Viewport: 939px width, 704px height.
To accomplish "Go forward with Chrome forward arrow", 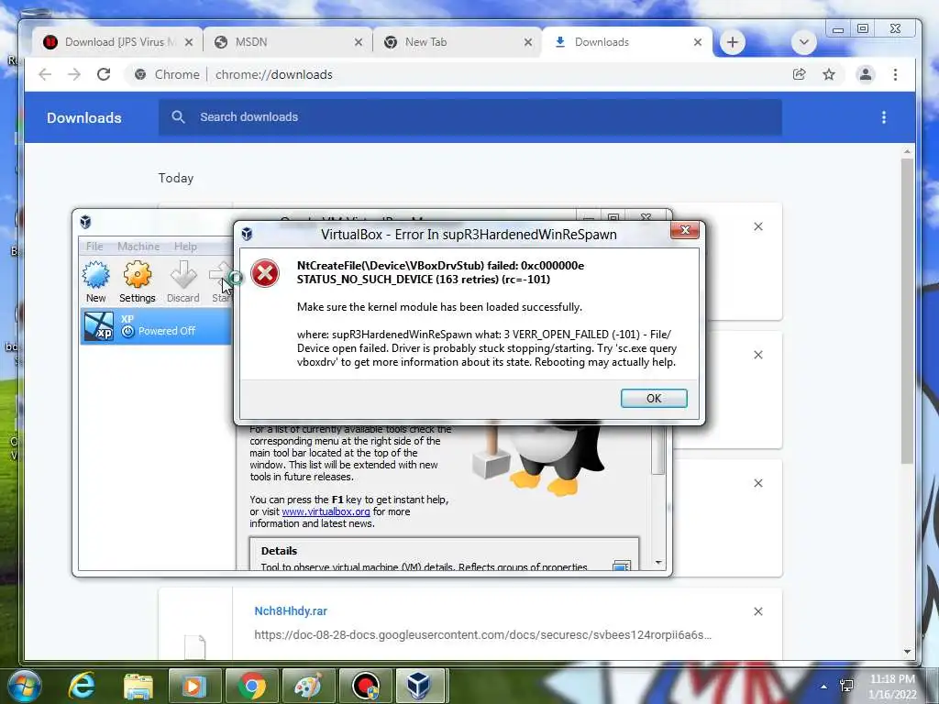I will [74, 74].
